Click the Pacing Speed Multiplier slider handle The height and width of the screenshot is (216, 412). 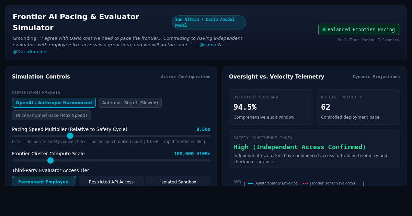[70, 136]
